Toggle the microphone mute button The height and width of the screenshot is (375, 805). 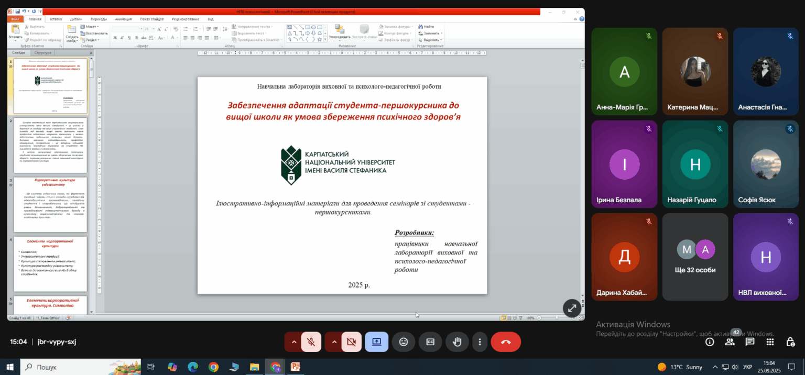(x=311, y=341)
